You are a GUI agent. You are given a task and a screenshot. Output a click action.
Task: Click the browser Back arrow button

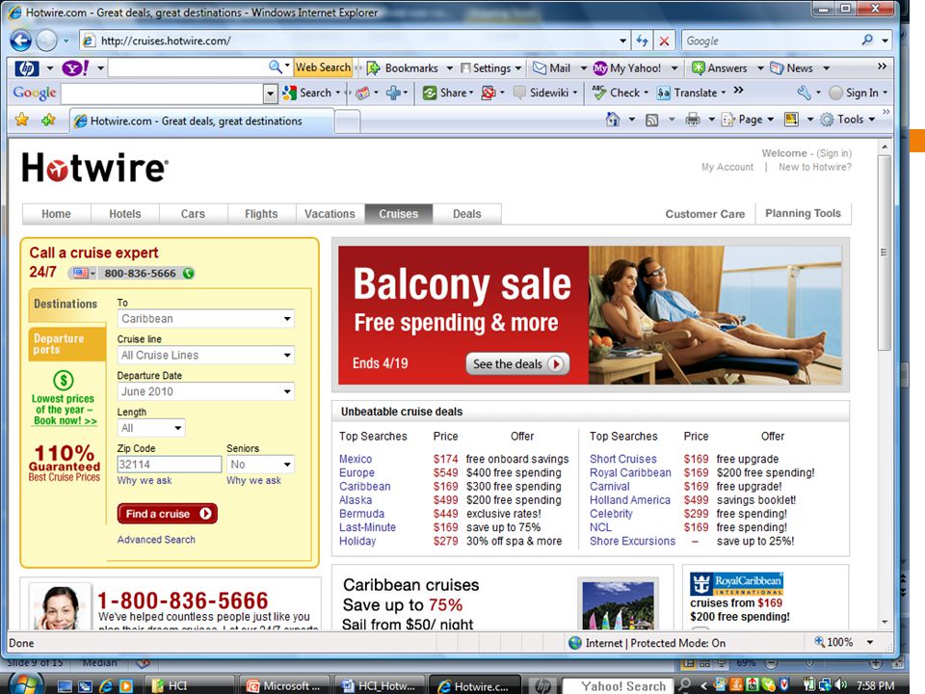20,40
